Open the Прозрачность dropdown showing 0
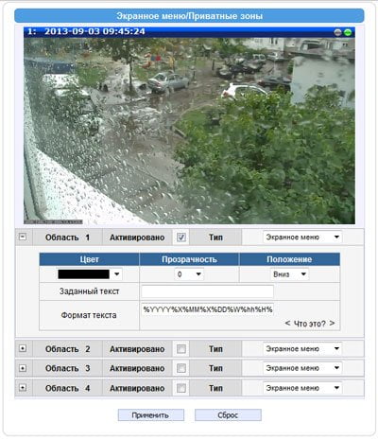 click(x=189, y=274)
